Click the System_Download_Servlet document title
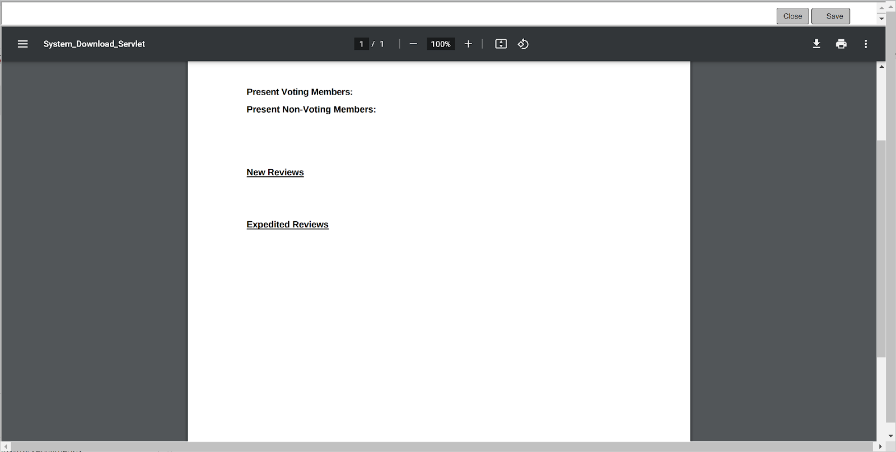The width and height of the screenshot is (896, 452). [x=94, y=44]
